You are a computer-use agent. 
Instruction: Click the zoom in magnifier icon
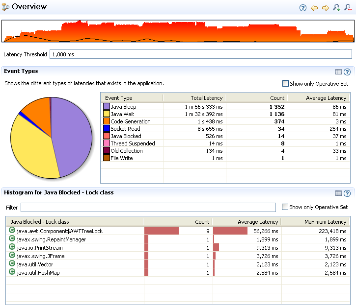pyautogui.click(x=336, y=8)
